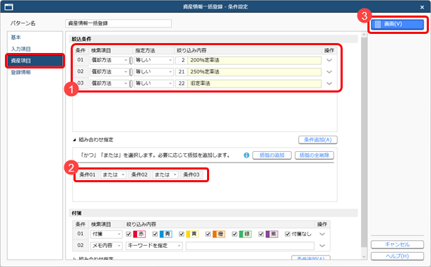Click the 250%定率法 content field
The height and width of the screenshot is (267, 431).
pos(254,72)
